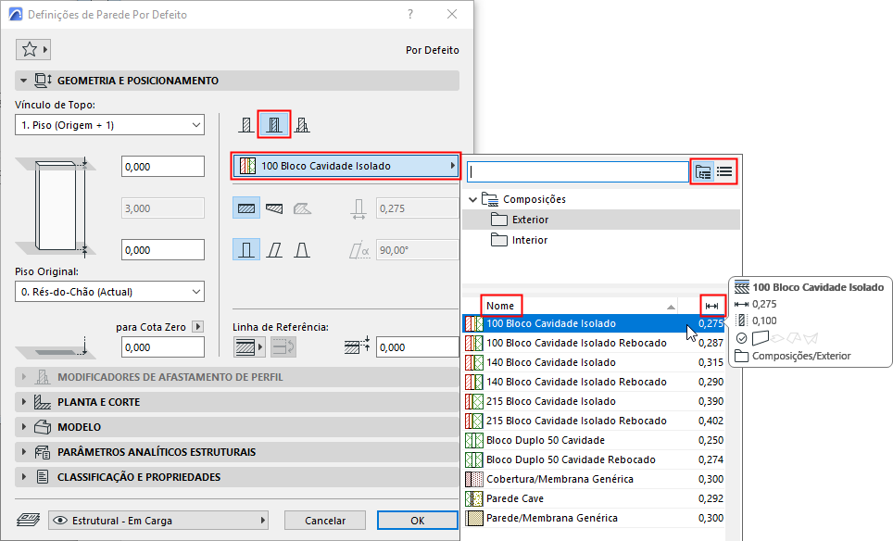
Task: Collapse the Composições folder tree
Action: [472, 199]
